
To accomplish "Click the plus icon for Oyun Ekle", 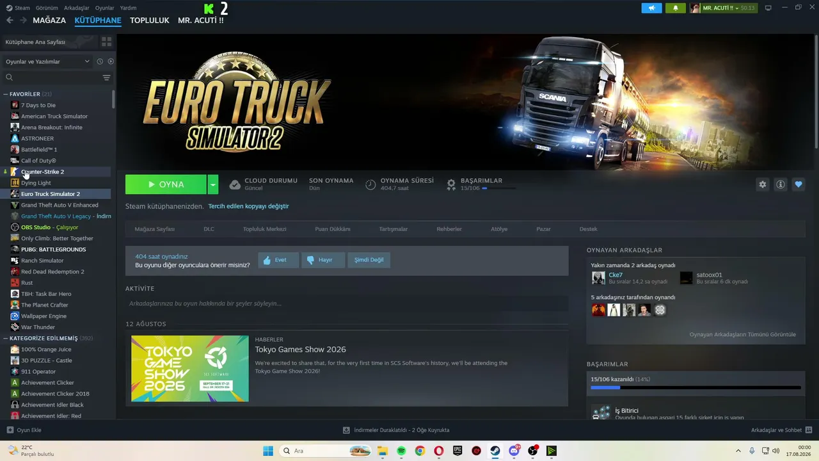I will coord(10,430).
